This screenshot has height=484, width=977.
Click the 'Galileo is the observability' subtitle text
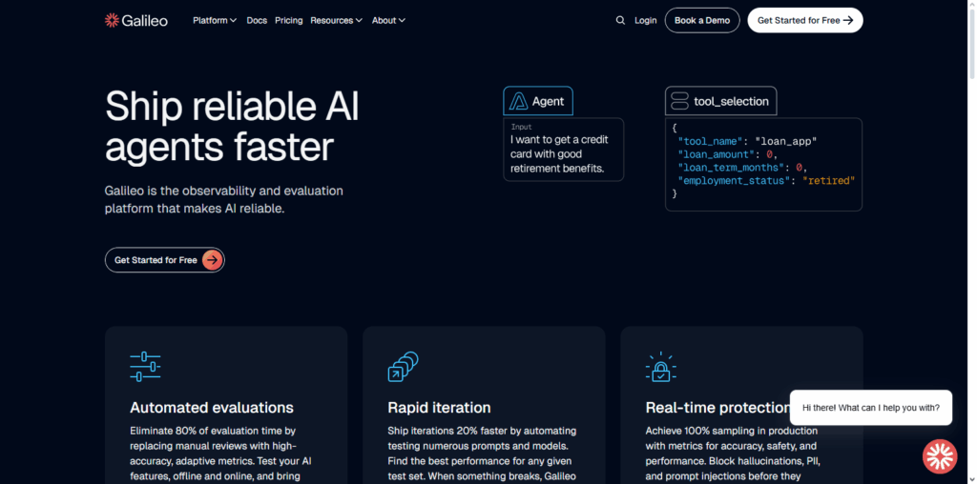223,200
